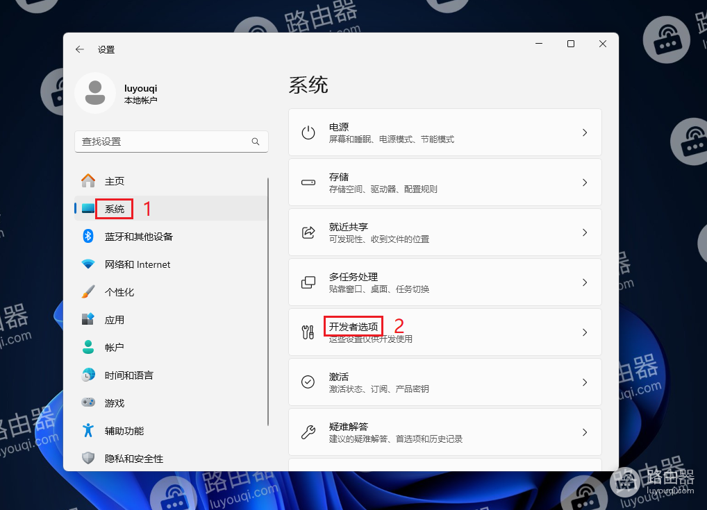The width and height of the screenshot is (707, 510).
Task: Open the 激活 title
Action: (x=339, y=377)
